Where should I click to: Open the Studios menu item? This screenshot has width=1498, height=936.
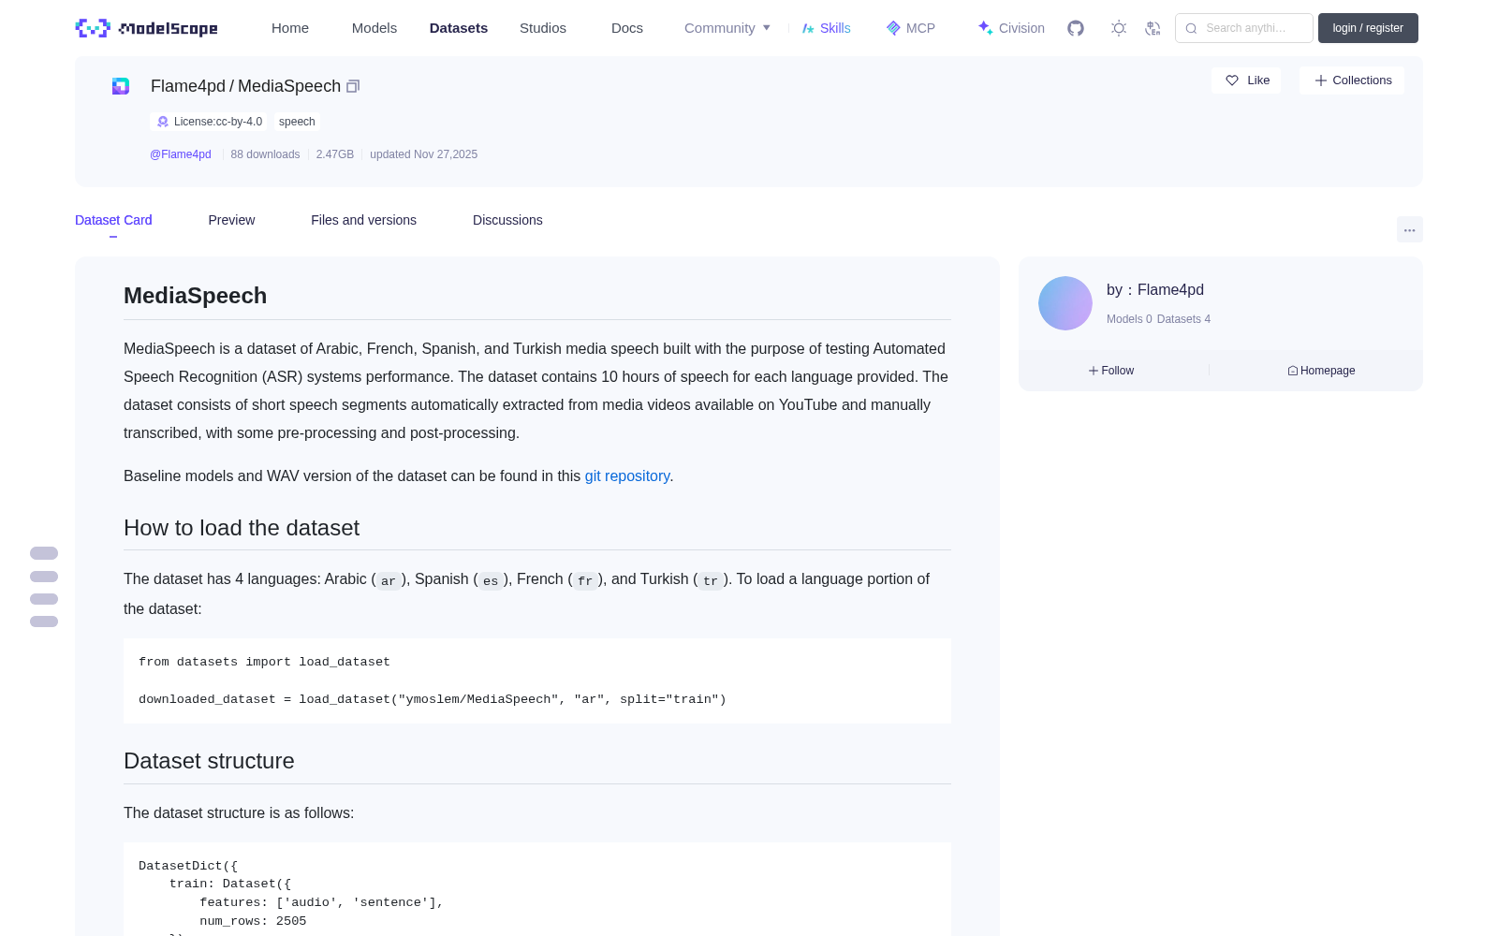click(543, 28)
